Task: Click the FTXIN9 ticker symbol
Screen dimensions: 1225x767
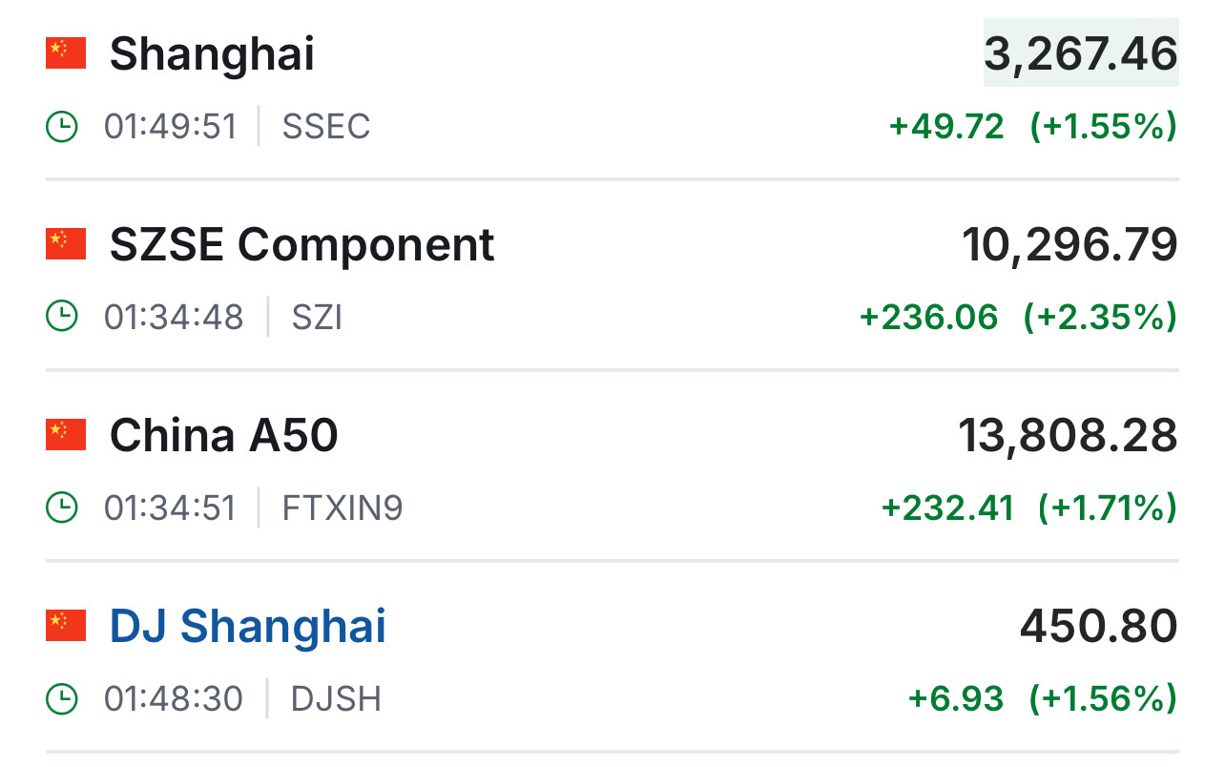Action: click(343, 508)
